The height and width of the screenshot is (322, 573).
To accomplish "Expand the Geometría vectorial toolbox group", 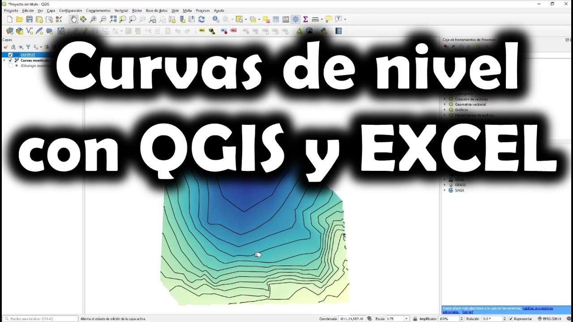I will pos(445,104).
